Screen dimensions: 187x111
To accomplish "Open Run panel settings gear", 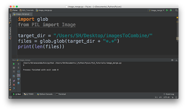I will (172, 60).
